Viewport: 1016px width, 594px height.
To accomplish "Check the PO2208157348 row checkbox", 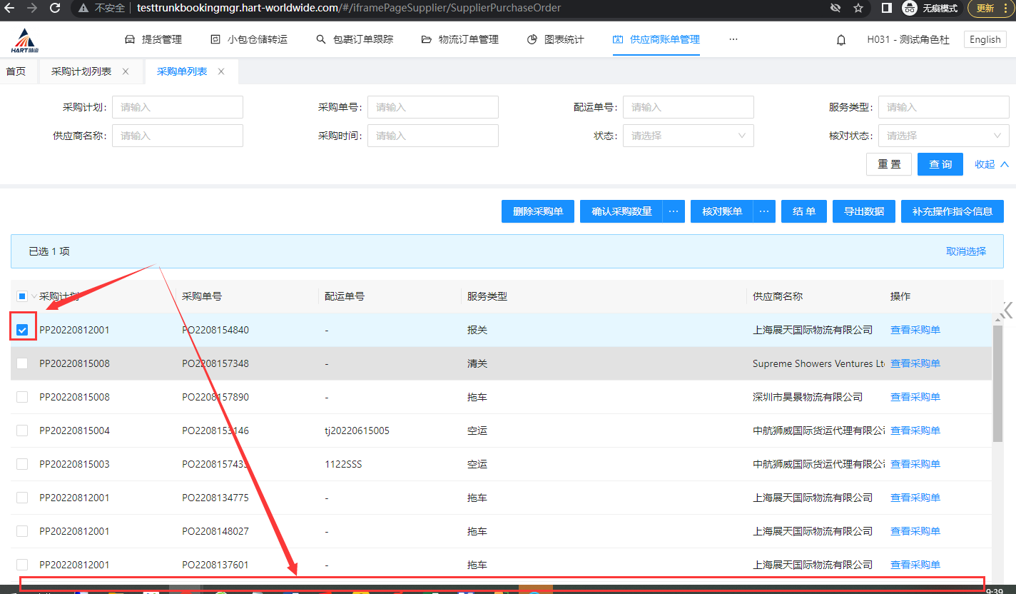I will (x=22, y=363).
